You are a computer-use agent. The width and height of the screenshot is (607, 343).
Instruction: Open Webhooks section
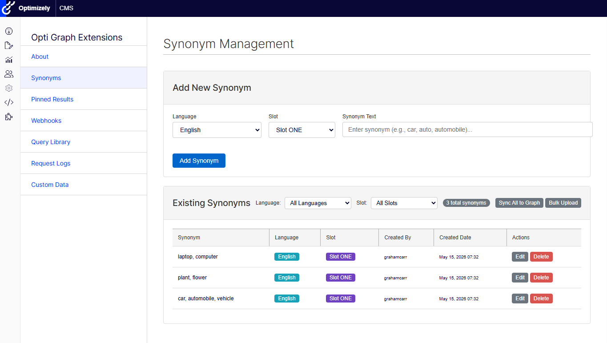(x=84, y=121)
